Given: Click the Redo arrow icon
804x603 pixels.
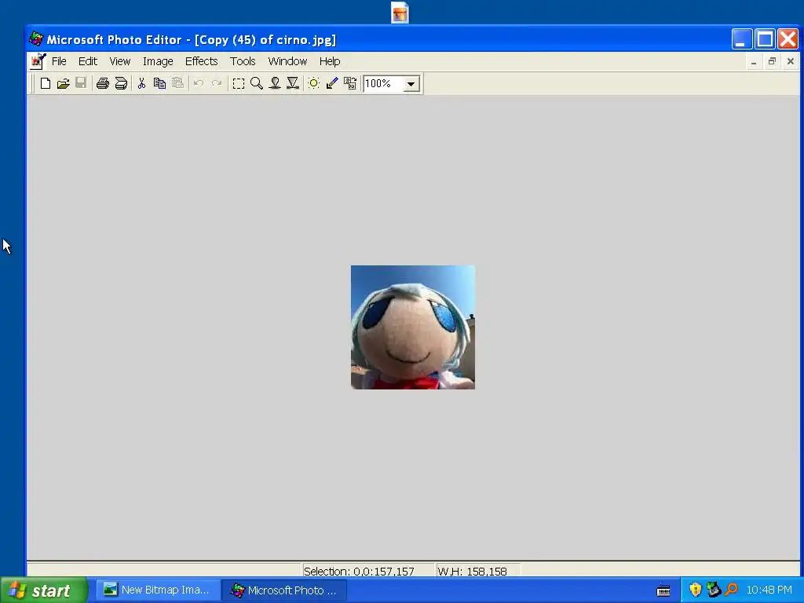Looking at the screenshot, I should coord(217,83).
